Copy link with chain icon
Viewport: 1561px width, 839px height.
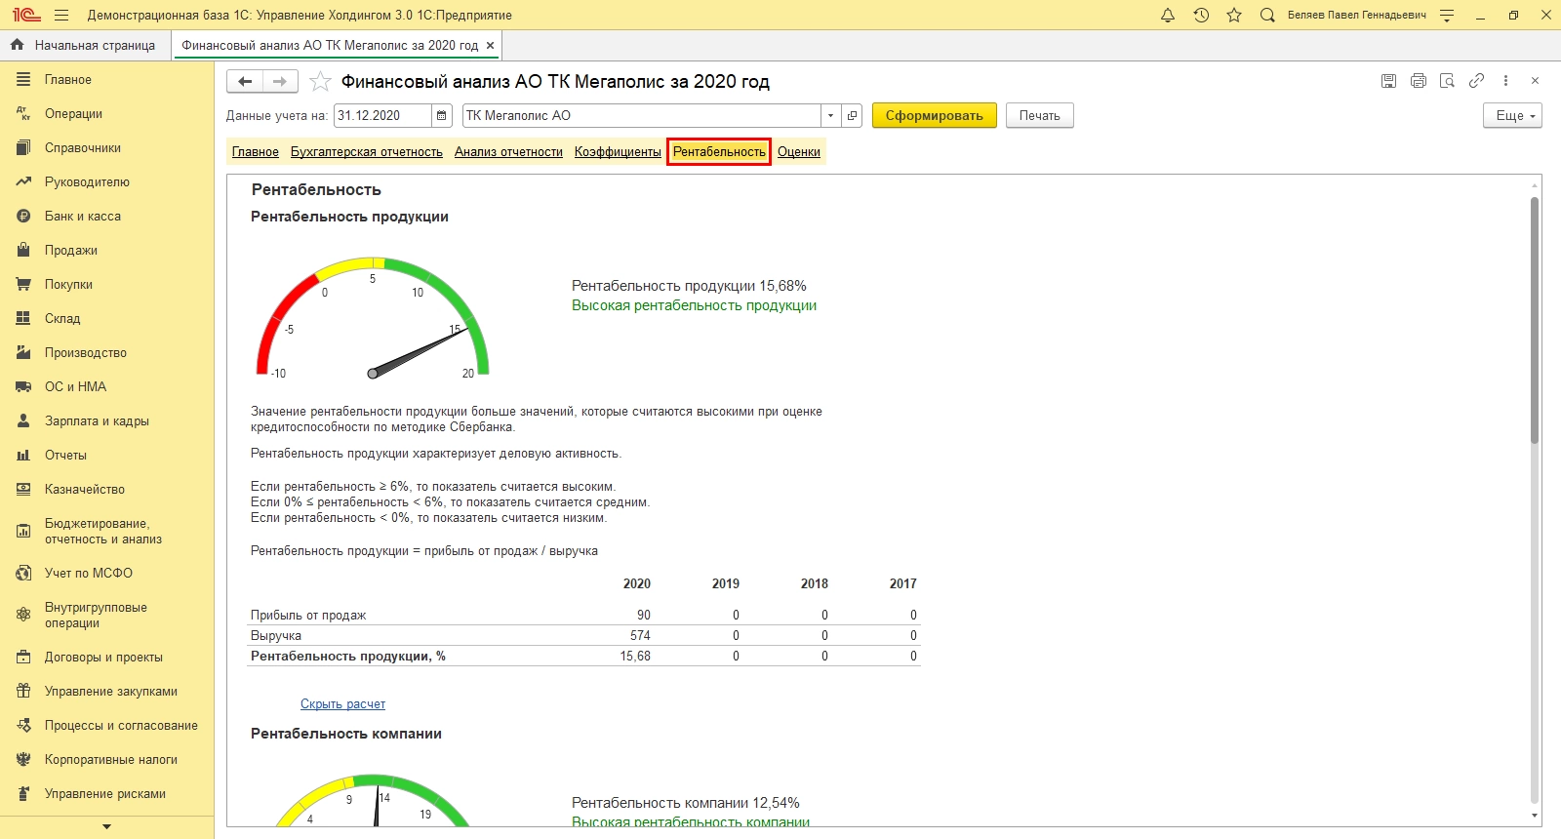click(x=1477, y=81)
